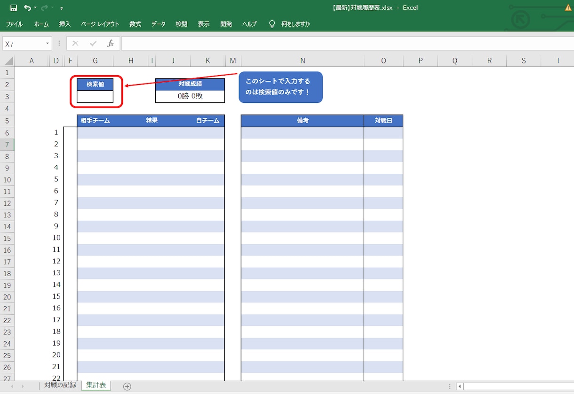The width and height of the screenshot is (574, 394).
Task: Switch to the 対戦の記録 sheet tab
Action: coord(60,386)
